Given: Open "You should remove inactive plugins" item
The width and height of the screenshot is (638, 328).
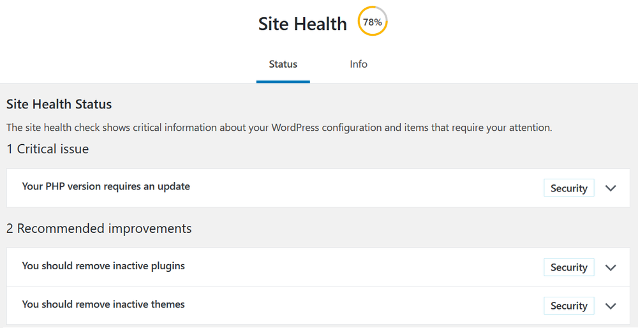Looking at the screenshot, I should click(x=103, y=265).
